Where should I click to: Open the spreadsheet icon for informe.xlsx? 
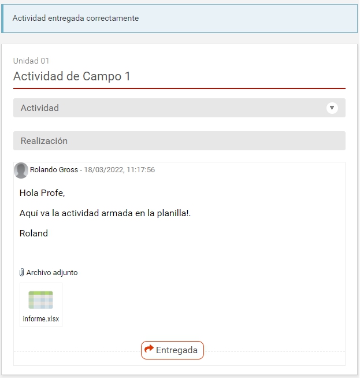click(40, 301)
